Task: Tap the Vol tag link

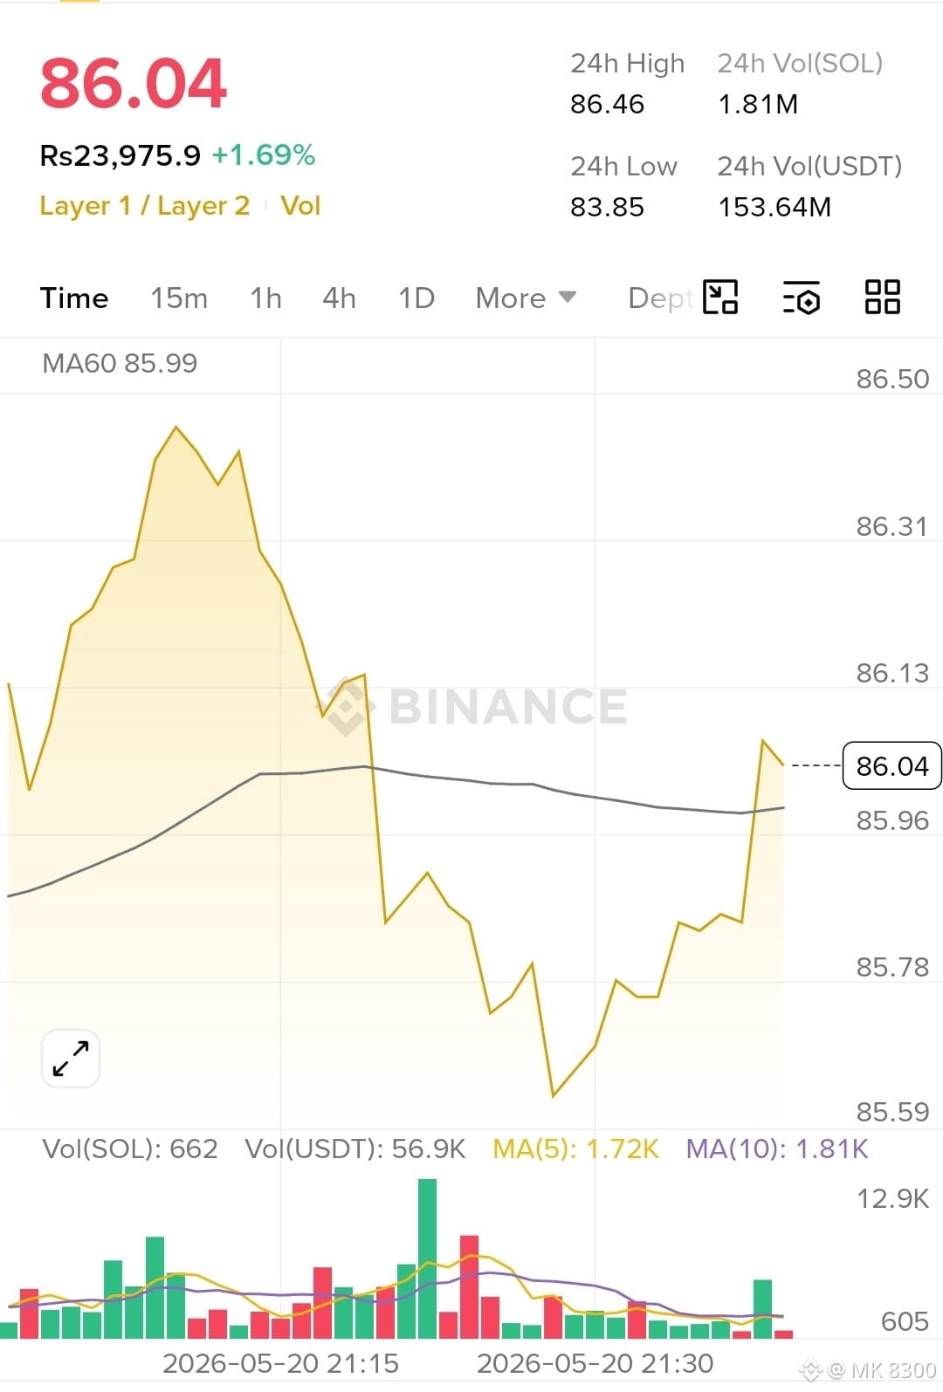Action: [300, 206]
